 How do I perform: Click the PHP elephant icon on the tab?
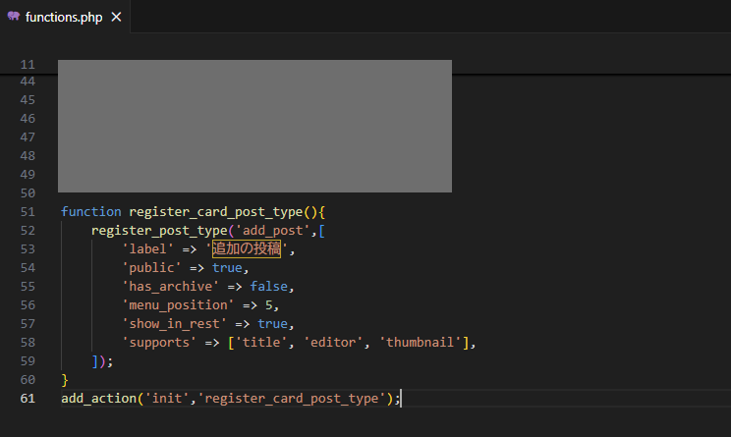coord(14,17)
